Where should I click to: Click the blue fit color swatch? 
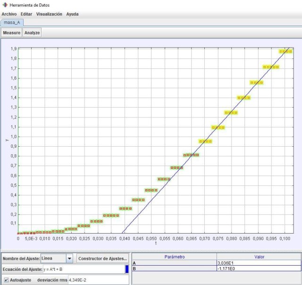(x=127, y=269)
